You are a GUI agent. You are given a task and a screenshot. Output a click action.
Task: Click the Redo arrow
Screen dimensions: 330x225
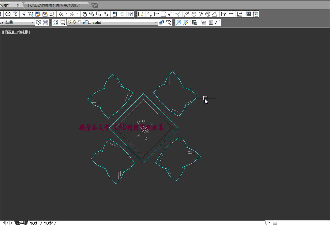pyautogui.click(x=72, y=14)
